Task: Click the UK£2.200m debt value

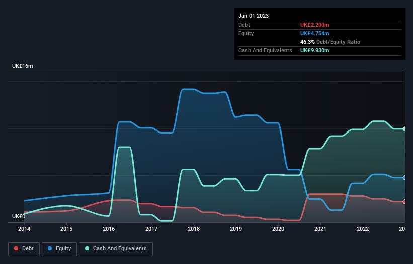Action: (315, 25)
